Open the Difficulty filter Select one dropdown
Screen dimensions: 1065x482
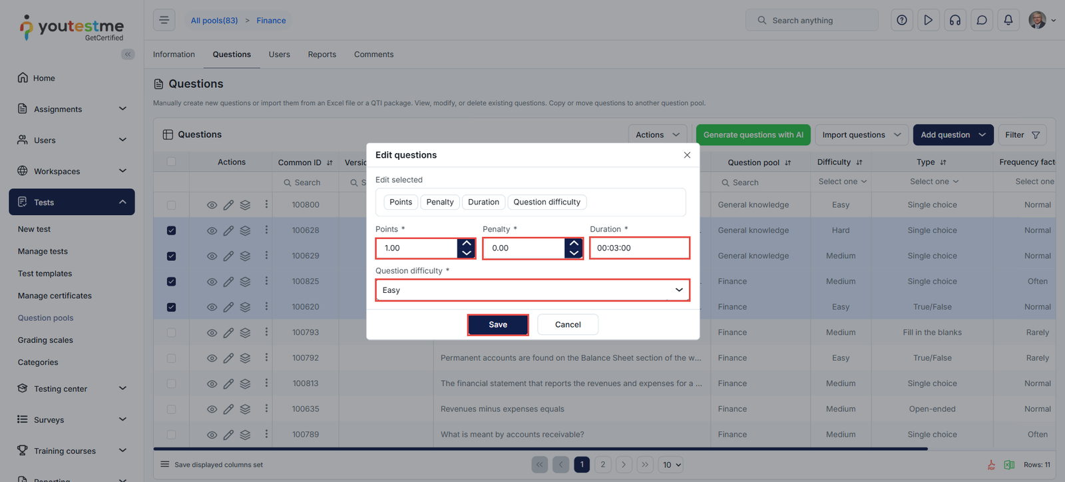pyautogui.click(x=843, y=182)
